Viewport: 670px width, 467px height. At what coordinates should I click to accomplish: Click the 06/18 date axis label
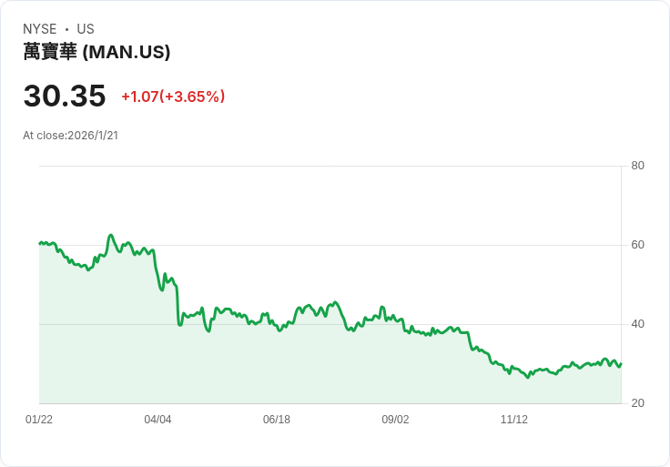(x=277, y=420)
